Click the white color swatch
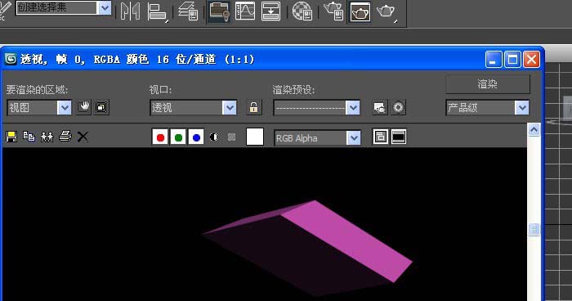 click(x=255, y=137)
